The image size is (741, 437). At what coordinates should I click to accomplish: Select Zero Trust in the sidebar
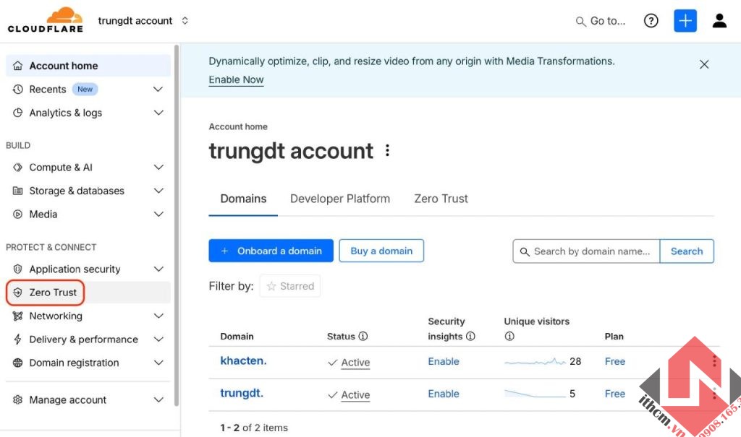[52, 292]
